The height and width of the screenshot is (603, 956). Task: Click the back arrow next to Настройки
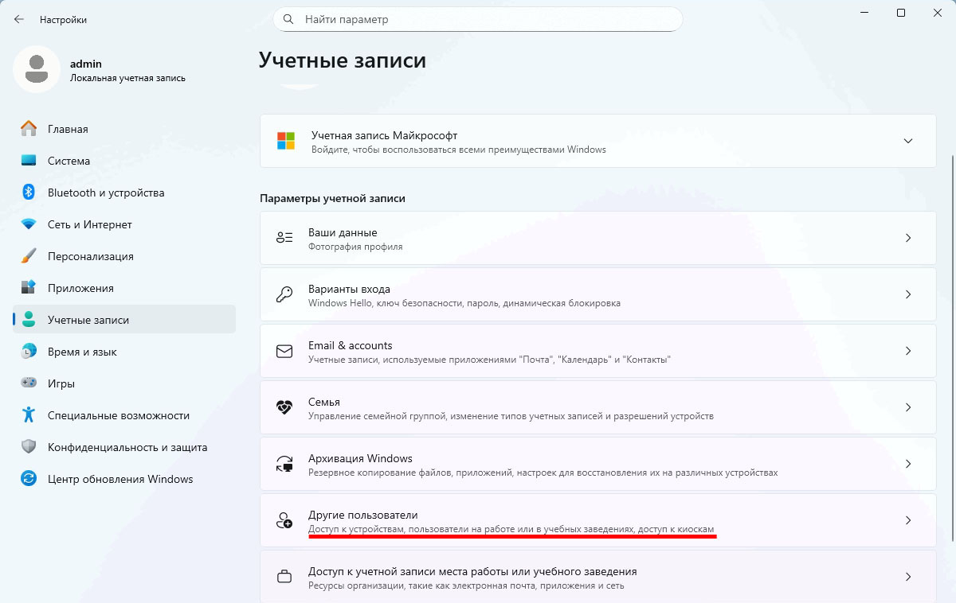click(19, 19)
